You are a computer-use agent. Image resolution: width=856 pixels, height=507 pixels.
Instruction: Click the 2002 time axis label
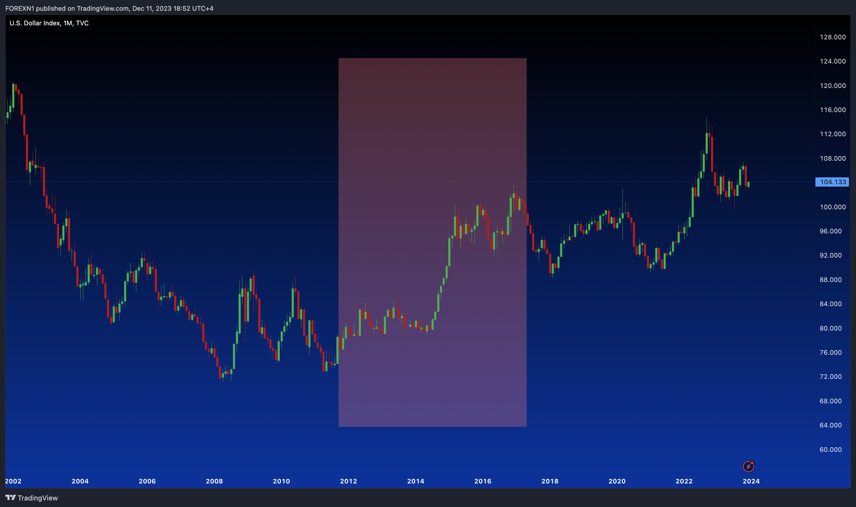point(13,481)
